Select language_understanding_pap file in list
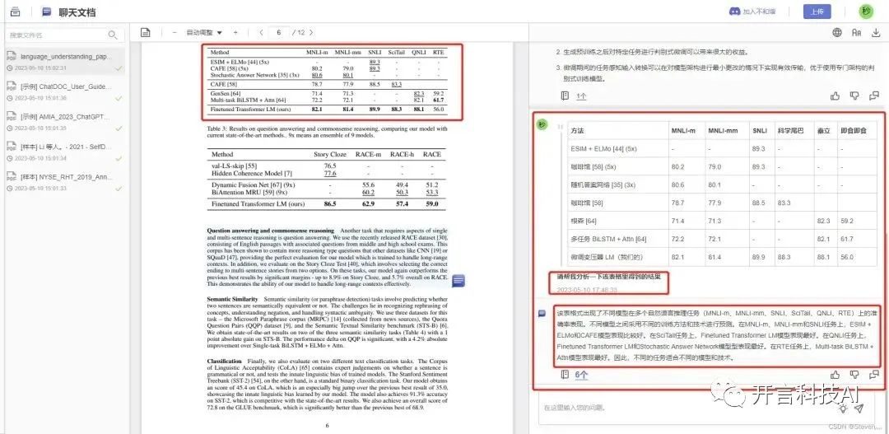Image resolution: width=889 pixels, height=434 pixels. (x=65, y=62)
